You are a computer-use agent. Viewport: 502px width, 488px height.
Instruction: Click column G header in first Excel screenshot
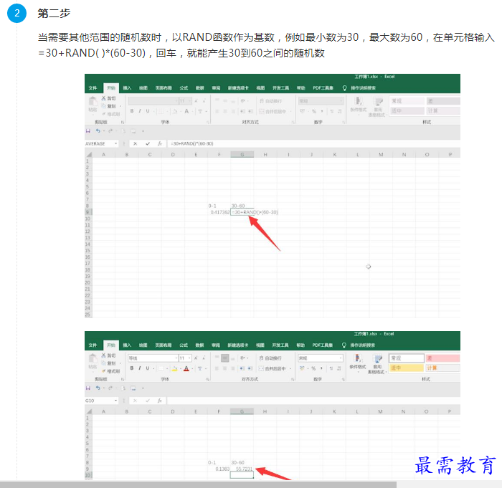[242, 155]
